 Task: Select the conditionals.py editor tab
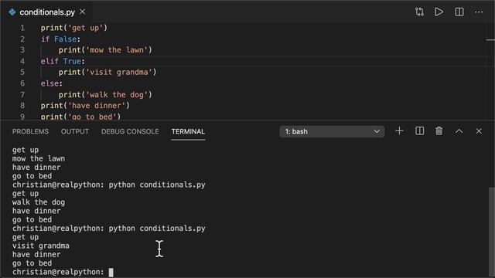(x=47, y=12)
